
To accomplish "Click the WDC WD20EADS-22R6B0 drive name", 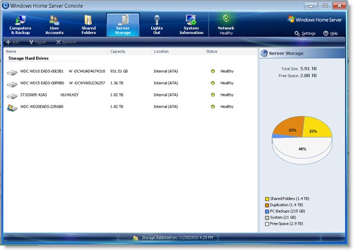I will point(42,106).
